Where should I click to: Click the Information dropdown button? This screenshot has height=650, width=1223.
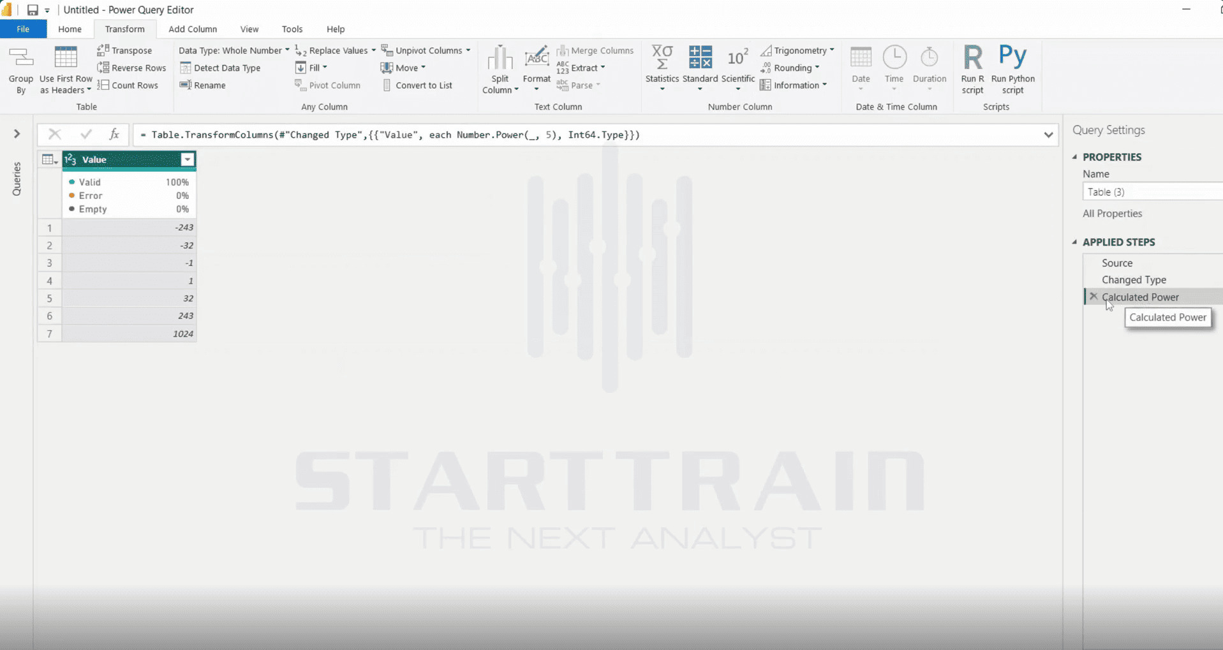pos(794,85)
